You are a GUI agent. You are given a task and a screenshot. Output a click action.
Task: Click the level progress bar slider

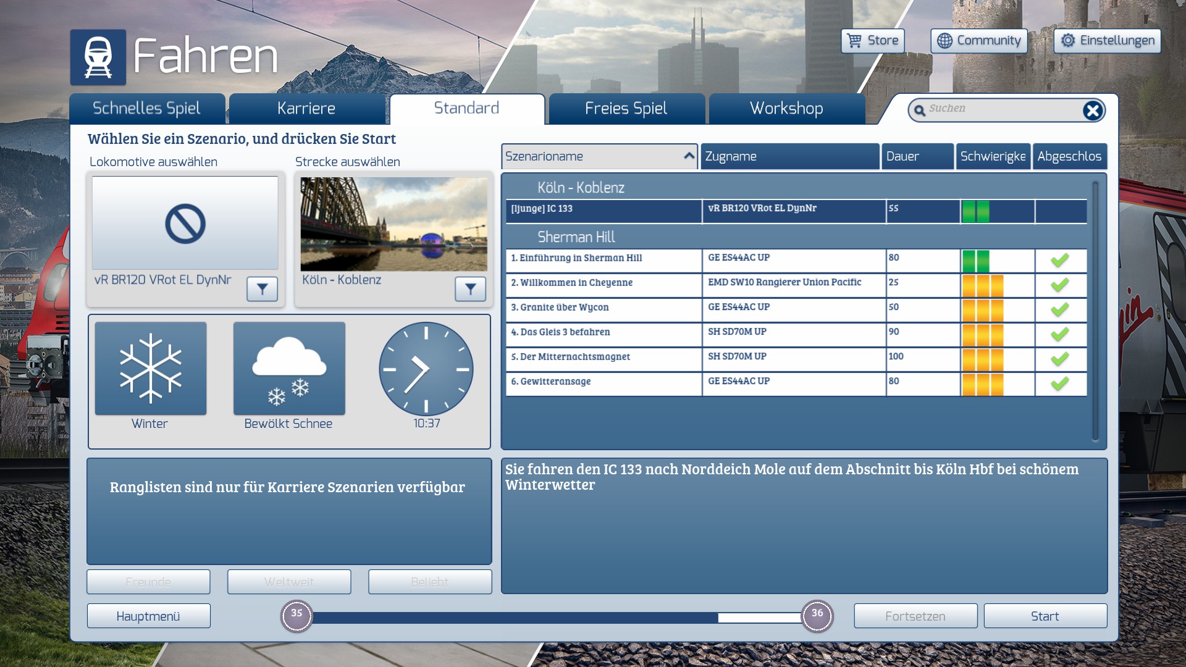tap(556, 617)
